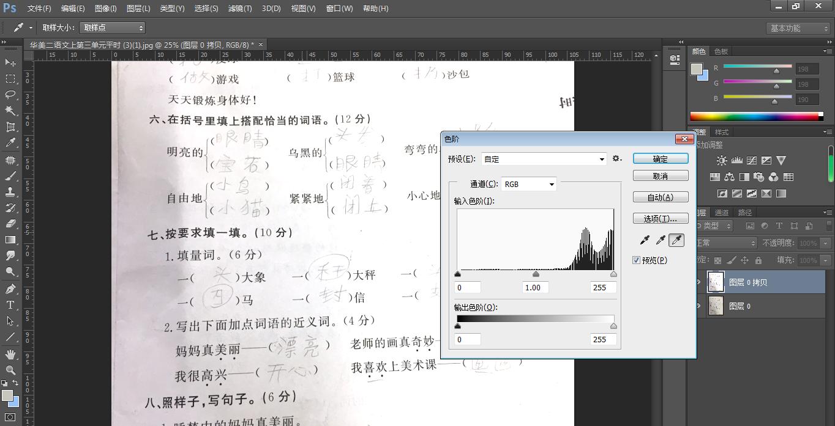Select the Clone Stamp tool
Viewport: 835px width, 426px height.
tap(10, 192)
